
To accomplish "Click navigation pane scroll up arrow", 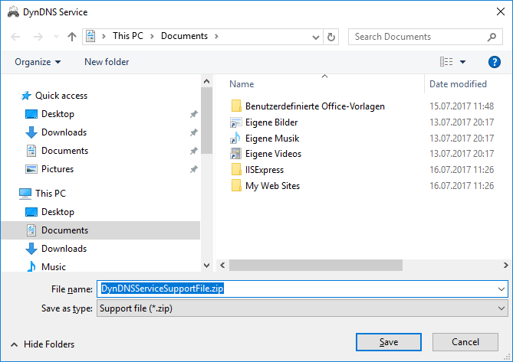I will (x=206, y=81).
